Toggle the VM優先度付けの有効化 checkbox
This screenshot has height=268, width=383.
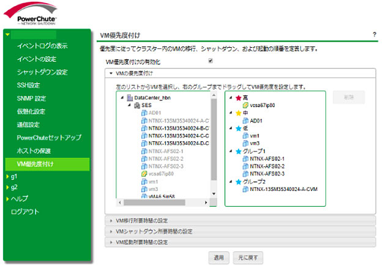pyautogui.click(x=210, y=61)
